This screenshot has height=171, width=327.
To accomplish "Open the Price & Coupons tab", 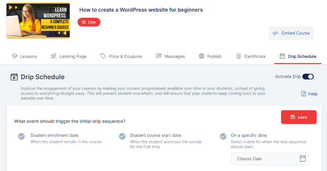I will click(x=121, y=57).
